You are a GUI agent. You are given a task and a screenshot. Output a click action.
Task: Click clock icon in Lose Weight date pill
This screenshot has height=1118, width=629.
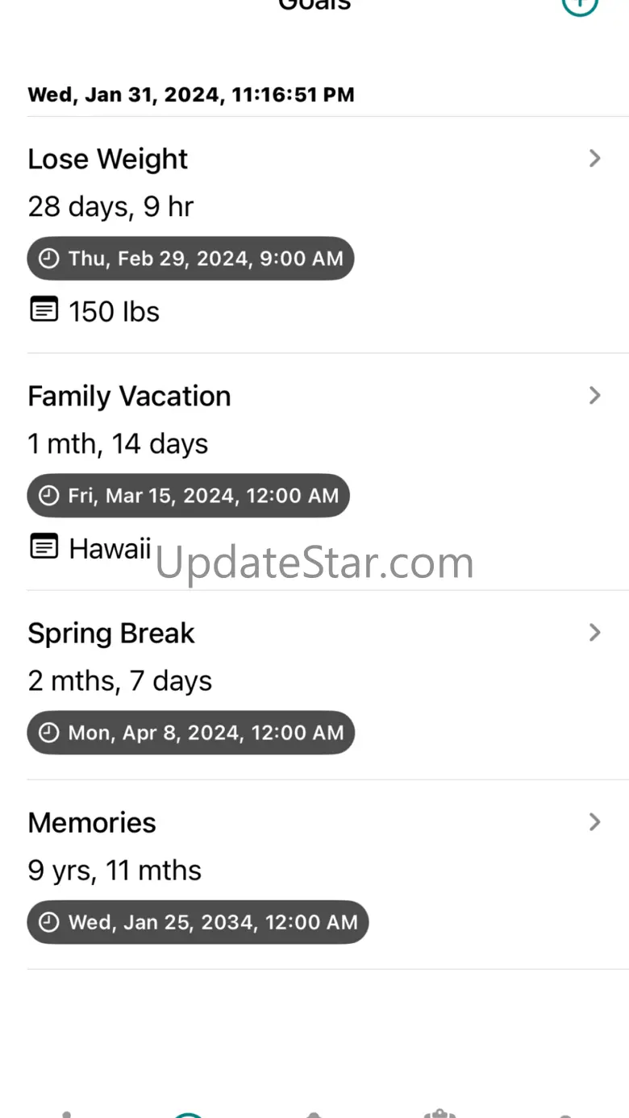point(49,259)
